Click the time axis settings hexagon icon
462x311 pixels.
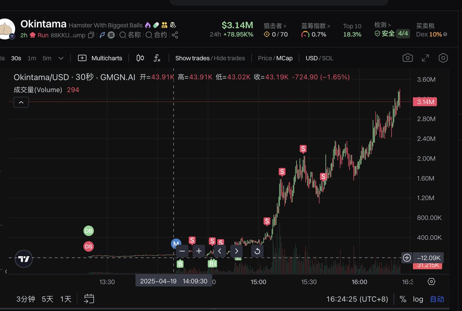[432, 282]
